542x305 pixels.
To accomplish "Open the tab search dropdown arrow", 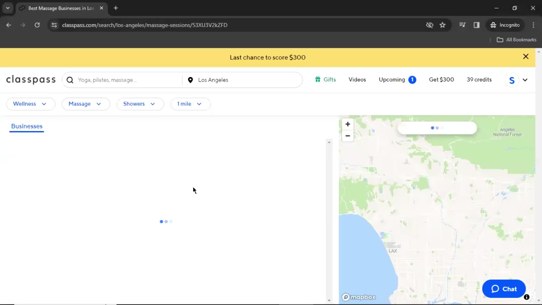I will click(x=8, y=8).
